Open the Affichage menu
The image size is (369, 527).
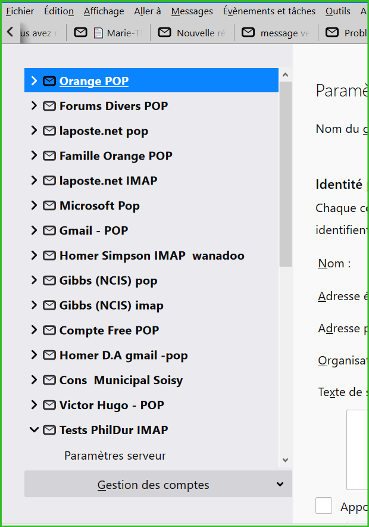[x=104, y=11]
